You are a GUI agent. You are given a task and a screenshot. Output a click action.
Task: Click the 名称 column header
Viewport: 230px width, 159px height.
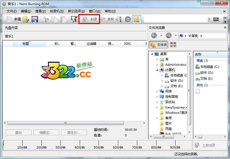pos(210,54)
